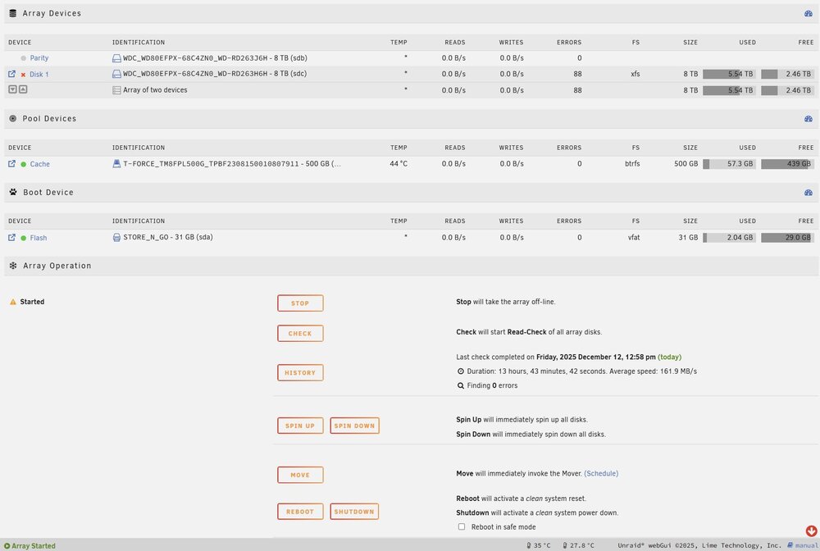Click the warning triangle beside Started
Image resolution: width=820 pixels, height=551 pixels.
pyautogui.click(x=13, y=302)
